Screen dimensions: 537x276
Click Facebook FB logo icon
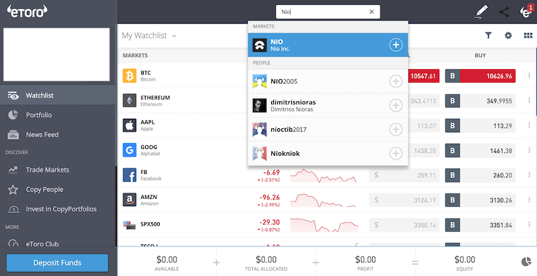130,175
